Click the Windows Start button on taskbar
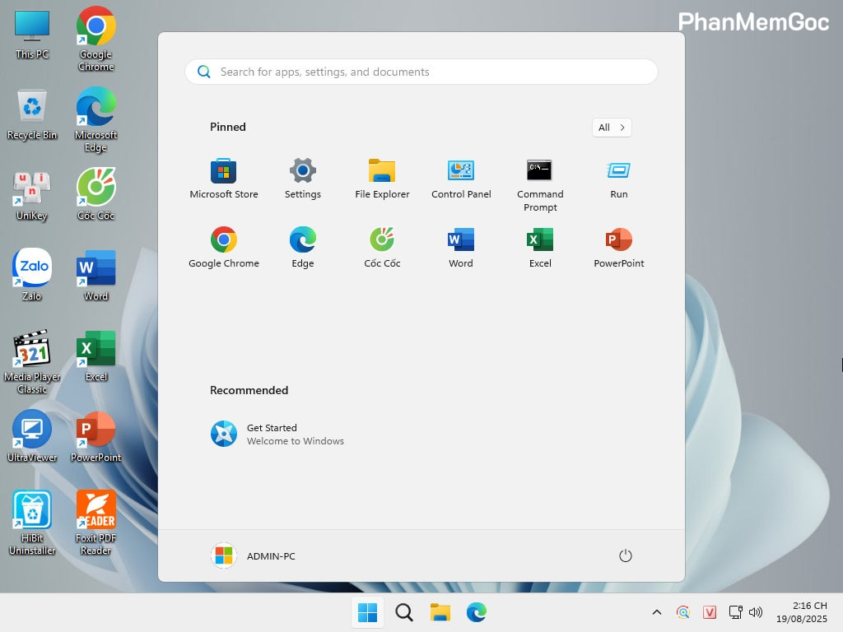This screenshot has height=632, width=843. pos(368,612)
